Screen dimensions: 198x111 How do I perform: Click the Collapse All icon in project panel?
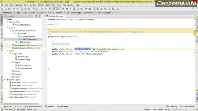(x=32, y=16)
